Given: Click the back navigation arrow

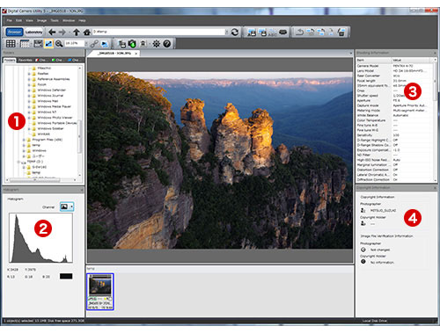Looking at the screenshot, I should point(52,32).
